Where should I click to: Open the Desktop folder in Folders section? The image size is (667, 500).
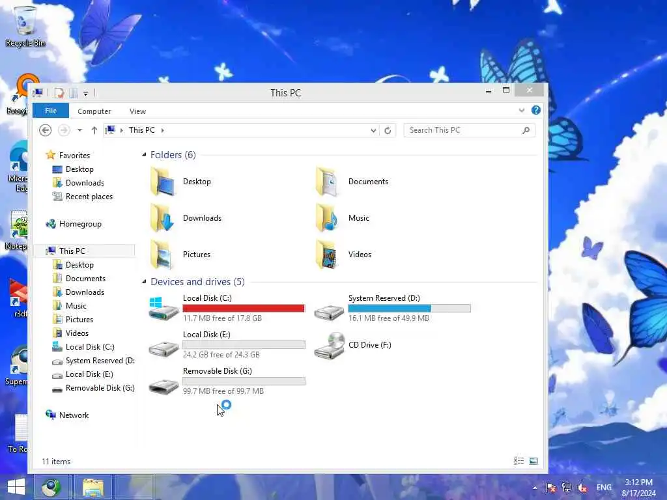(x=162, y=182)
